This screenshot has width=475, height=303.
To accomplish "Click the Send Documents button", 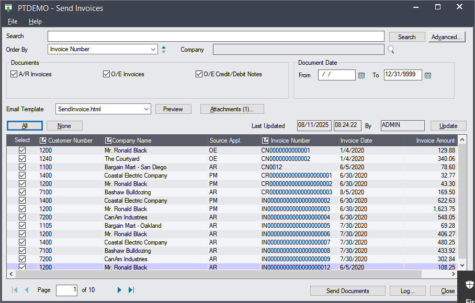I will [x=348, y=291].
